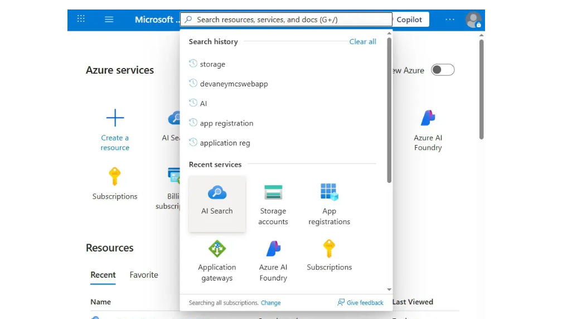Focus the search resources input field
The image size is (572, 319).
[286, 20]
